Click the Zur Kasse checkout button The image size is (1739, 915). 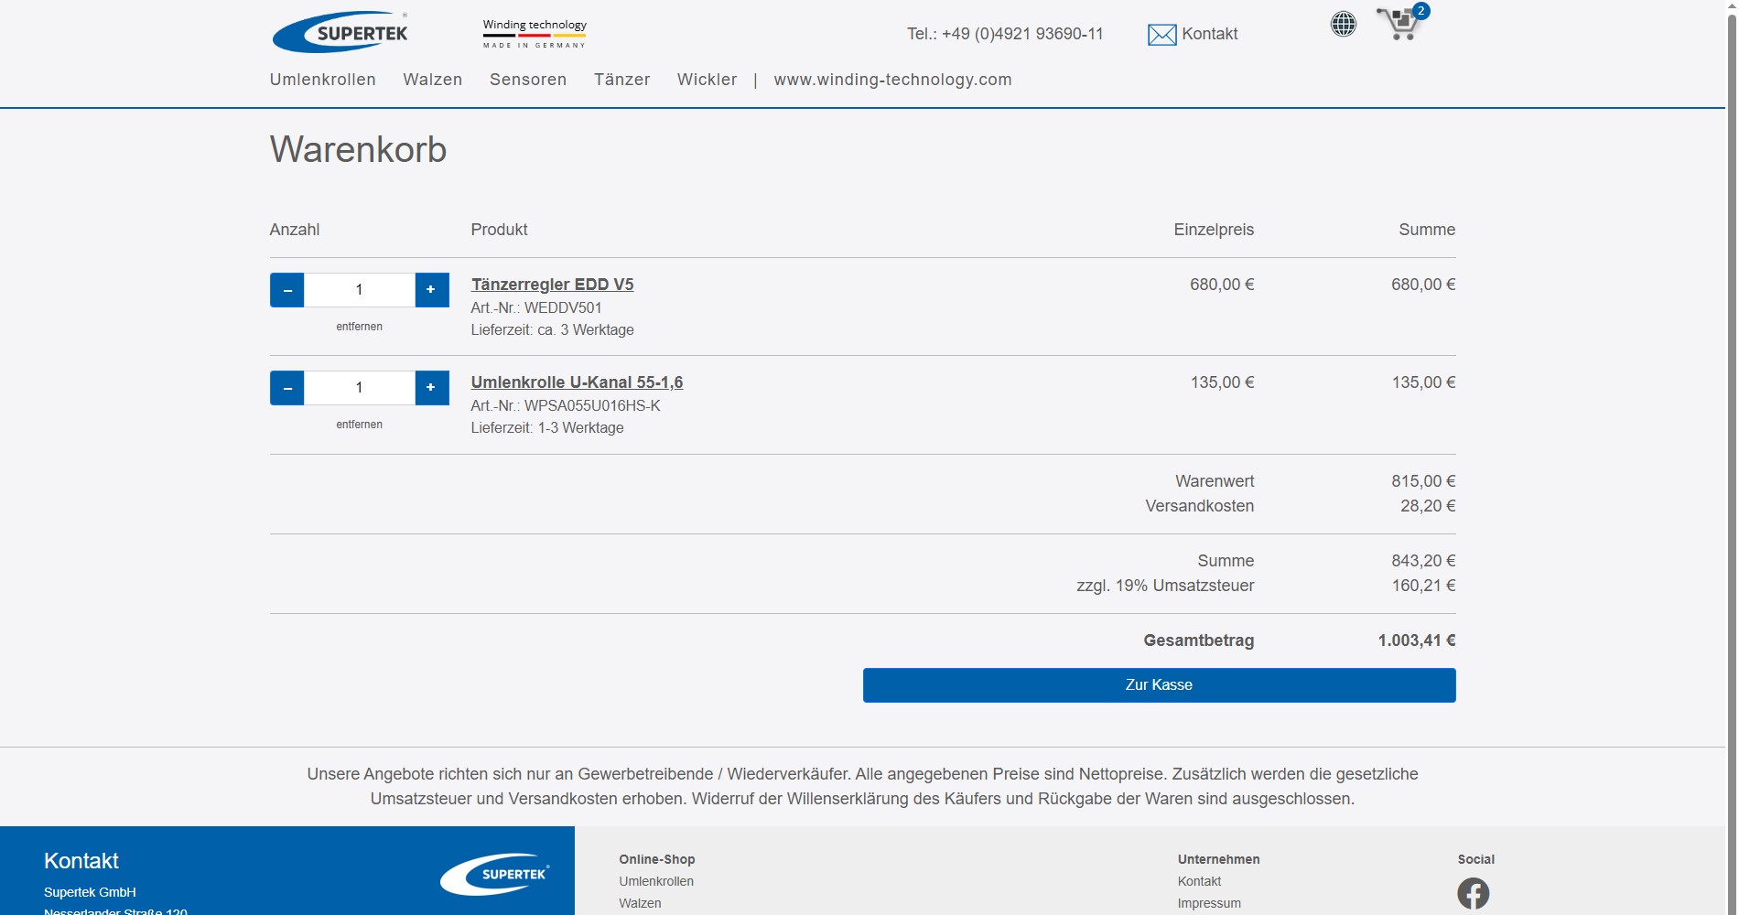click(x=1159, y=684)
